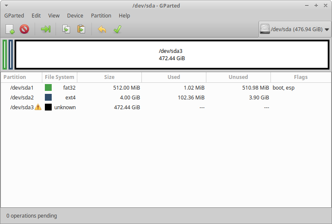Open the Partition menu
The image size is (332, 224).
click(x=101, y=16)
